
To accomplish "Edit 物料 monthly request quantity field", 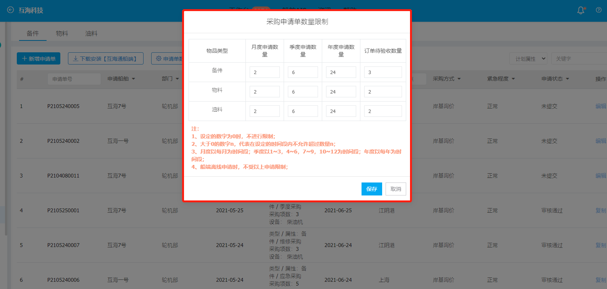I will (x=265, y=92).
